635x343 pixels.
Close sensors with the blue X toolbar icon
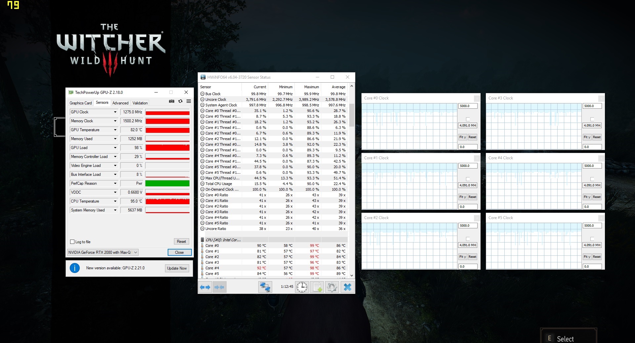(347, 287)
